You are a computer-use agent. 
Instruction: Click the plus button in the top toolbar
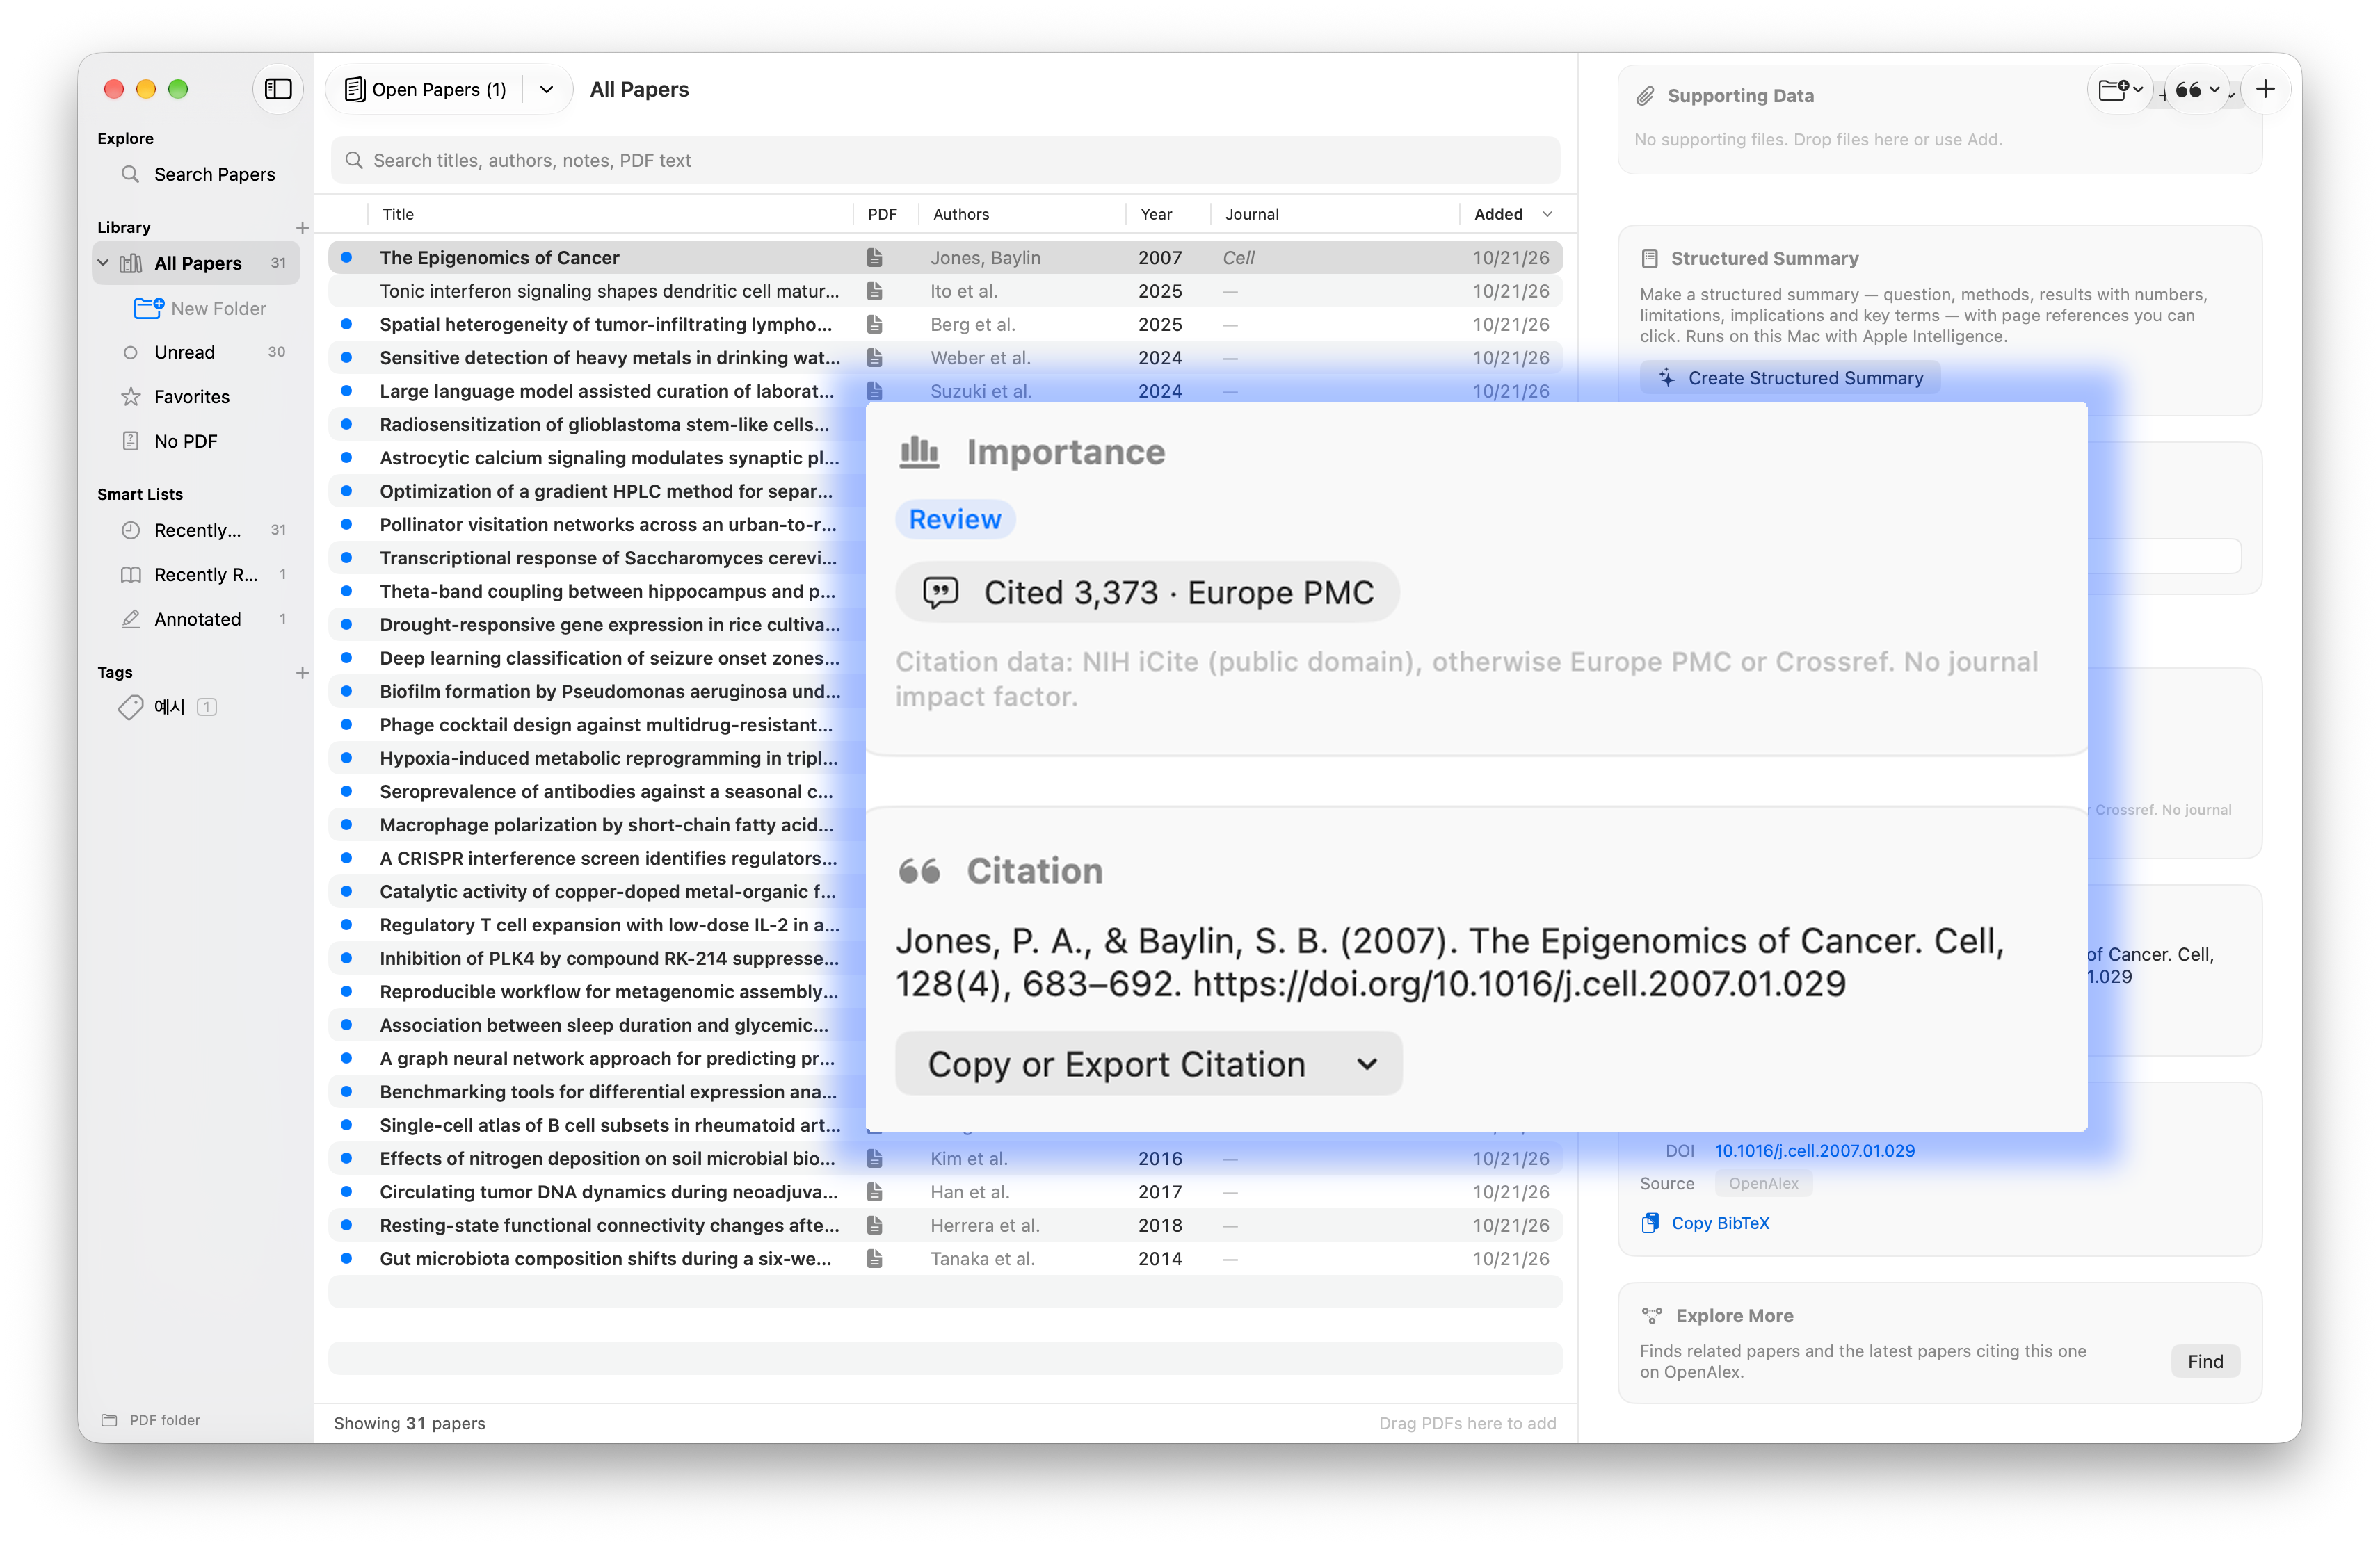click(x=2265, y=89)
